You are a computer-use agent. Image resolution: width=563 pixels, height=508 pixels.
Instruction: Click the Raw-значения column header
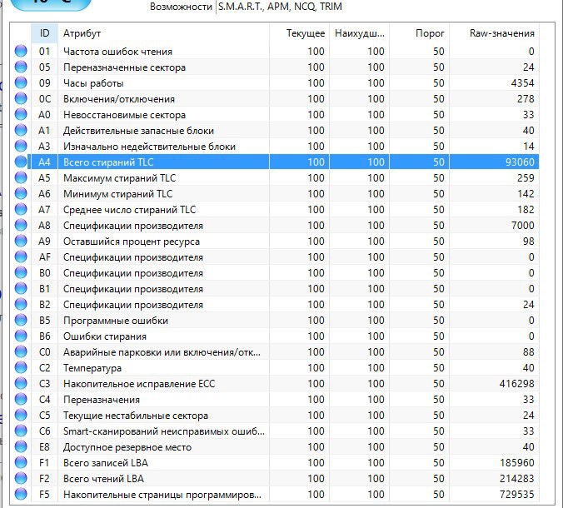click(x=494, y=33)
